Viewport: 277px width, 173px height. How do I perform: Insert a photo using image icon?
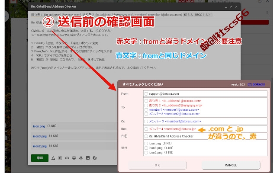pos(88,158)
